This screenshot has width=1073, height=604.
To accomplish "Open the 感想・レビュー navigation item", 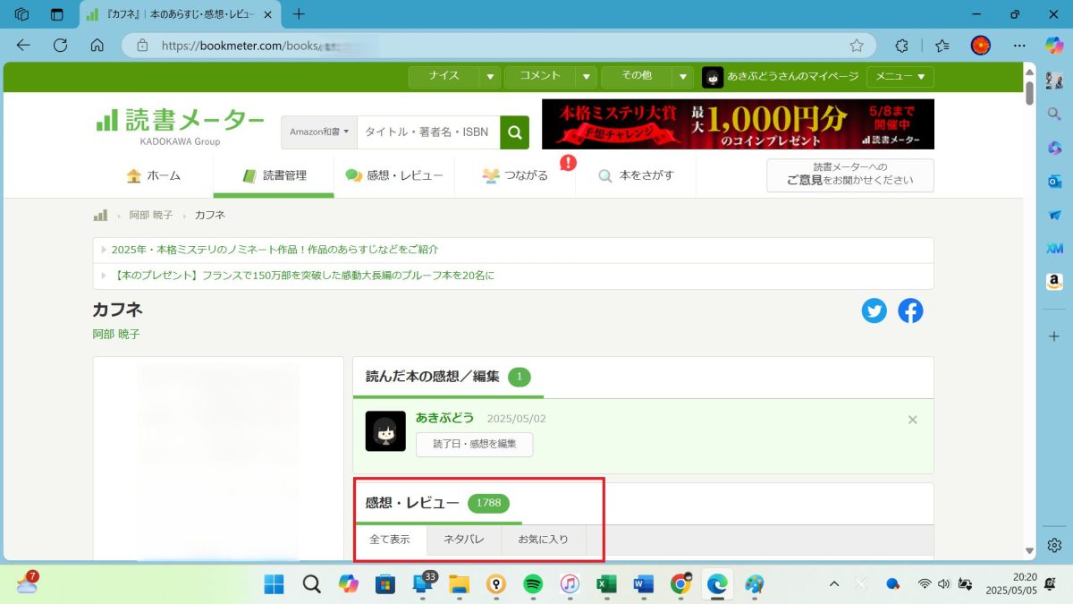I will point(394,176).
